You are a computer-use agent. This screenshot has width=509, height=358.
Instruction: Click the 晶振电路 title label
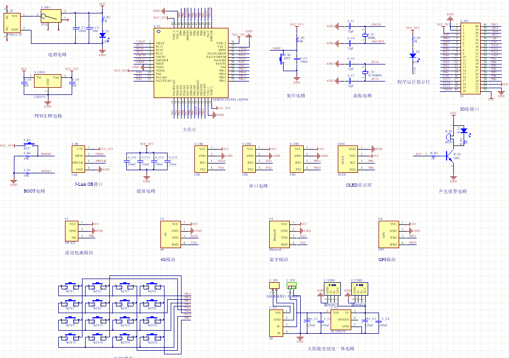(363, 95)
